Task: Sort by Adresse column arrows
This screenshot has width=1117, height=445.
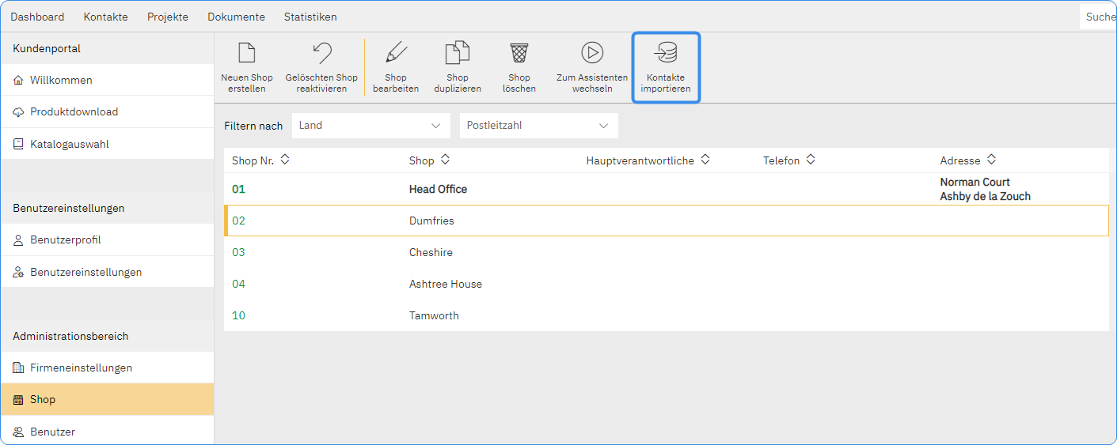Action: point(991,160)
